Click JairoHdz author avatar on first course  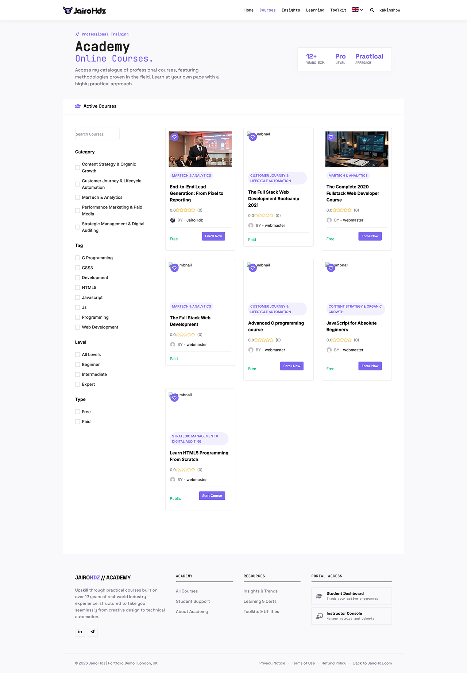173,220
